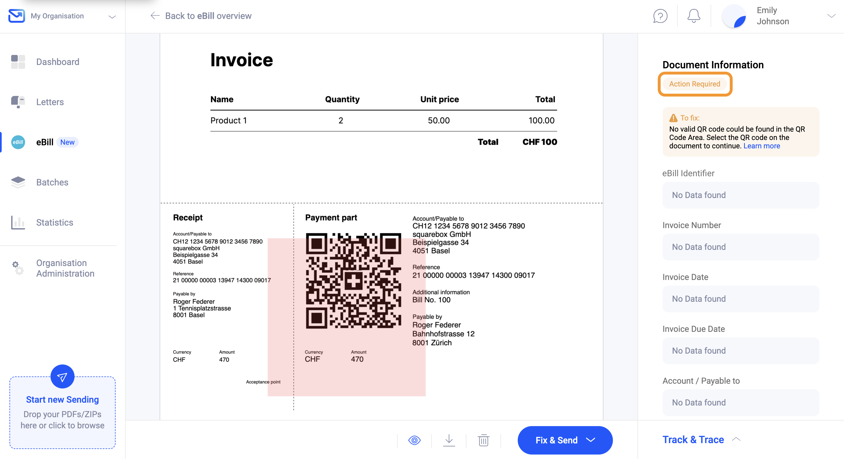Click Bahnhofstrasse 12 payer address

[443, 334]
